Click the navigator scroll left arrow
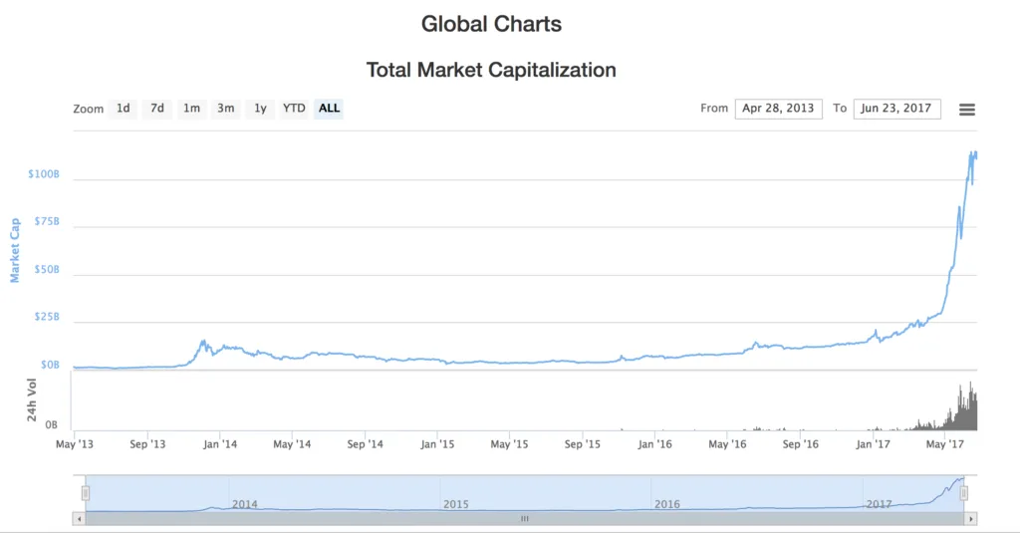This screenshot has width=1020, height=533. click(x=80, y=519)
